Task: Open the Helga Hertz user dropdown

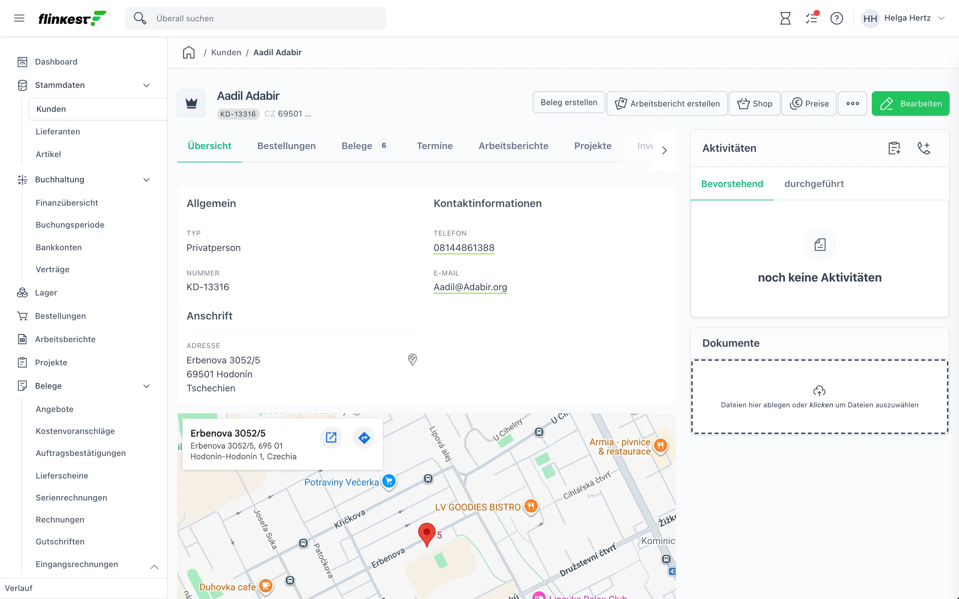Action: (x=942, y=18)
